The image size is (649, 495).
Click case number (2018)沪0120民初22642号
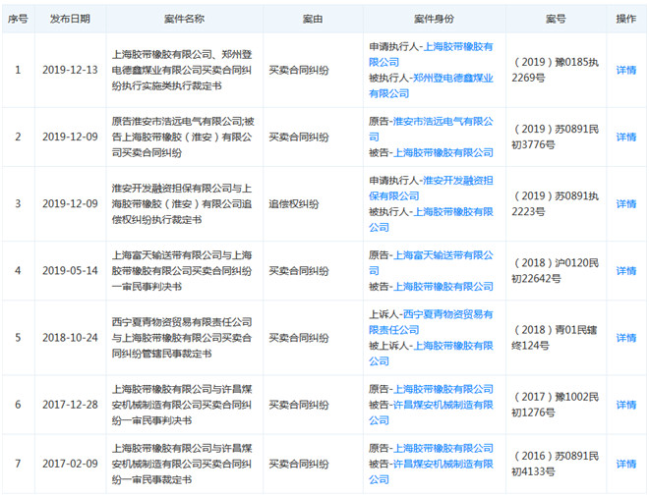click(x=555, y=271)
